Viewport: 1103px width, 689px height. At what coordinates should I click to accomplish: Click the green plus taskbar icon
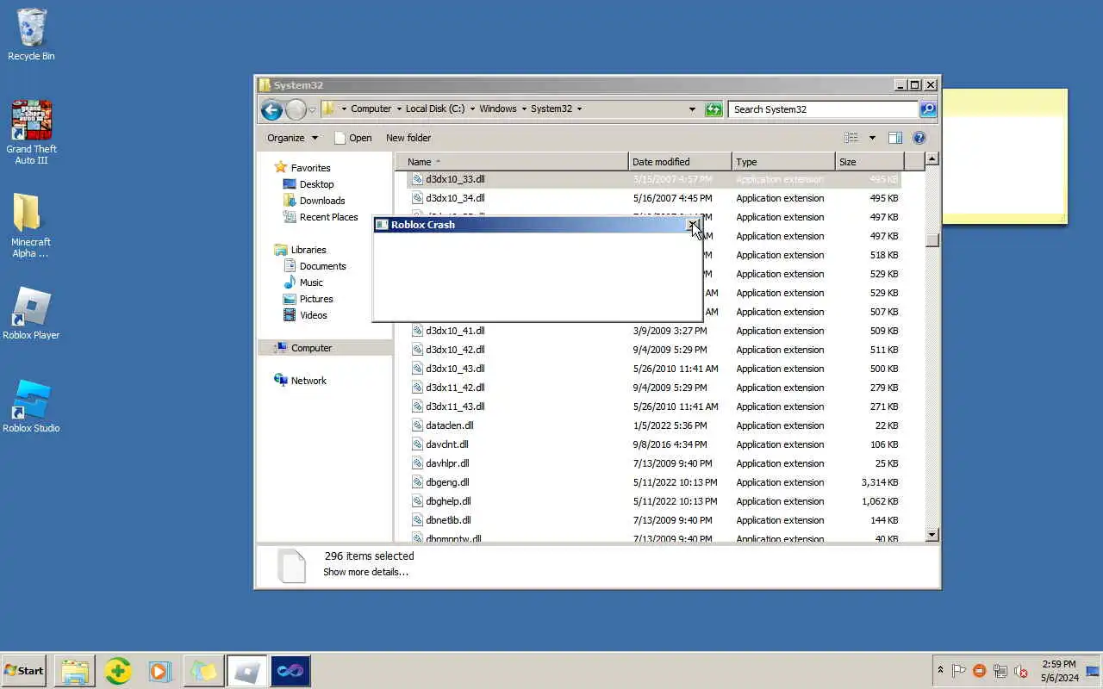point(118,671)
